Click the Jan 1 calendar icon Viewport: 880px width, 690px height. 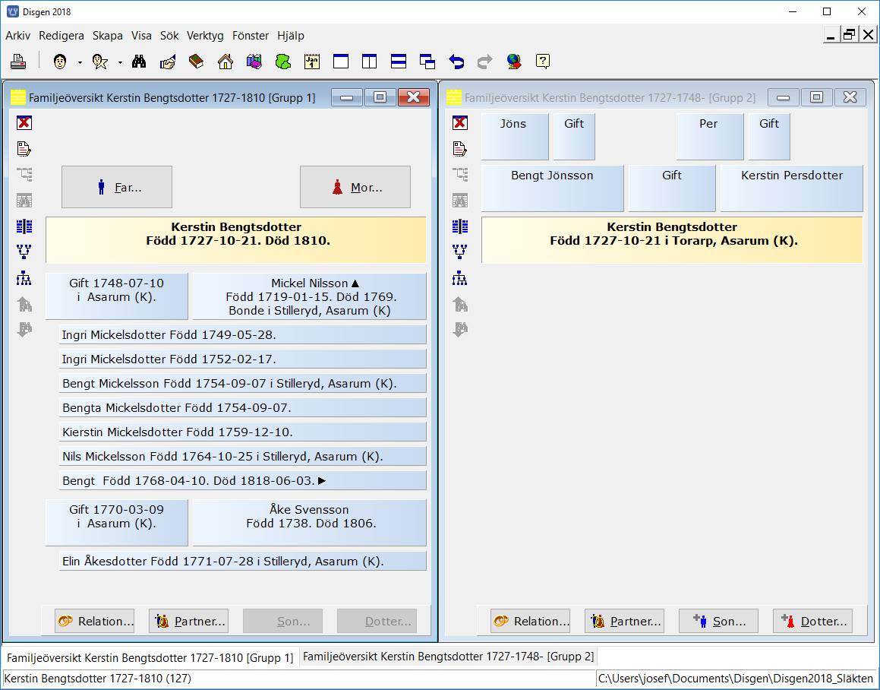(312, 62)
